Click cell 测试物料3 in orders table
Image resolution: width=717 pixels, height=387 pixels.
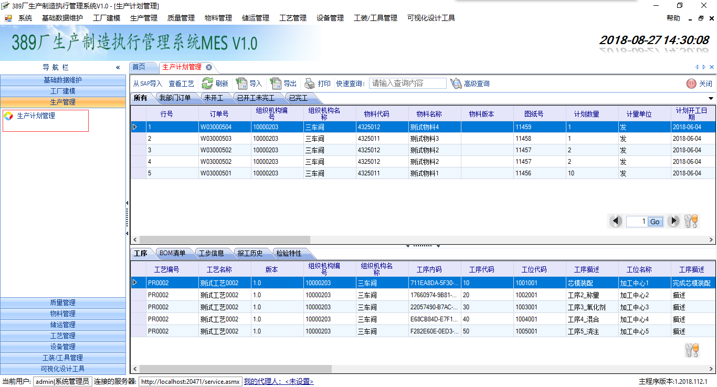tap(435, 139)
